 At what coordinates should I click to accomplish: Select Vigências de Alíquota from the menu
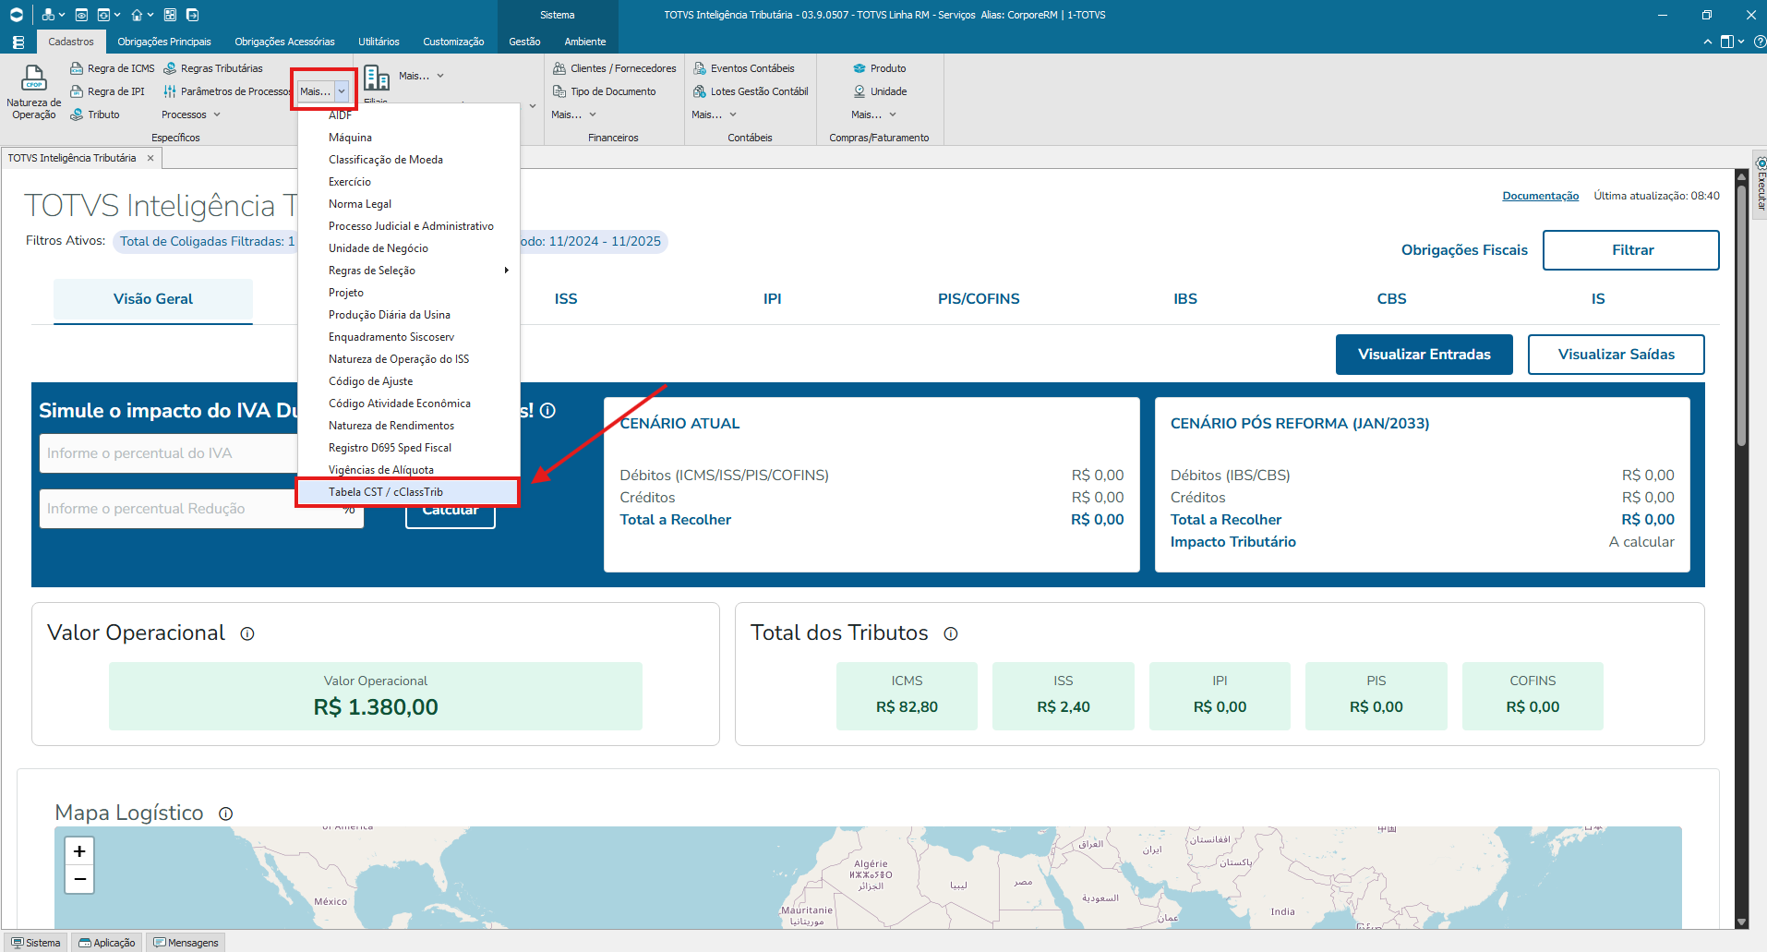(409, 470)
